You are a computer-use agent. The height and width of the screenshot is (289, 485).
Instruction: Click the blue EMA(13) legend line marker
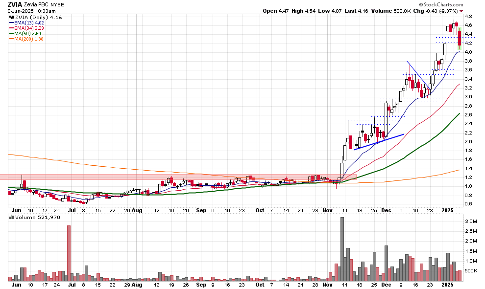click(11, 22)
